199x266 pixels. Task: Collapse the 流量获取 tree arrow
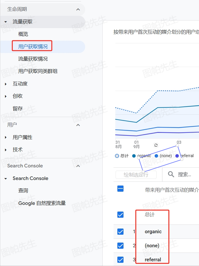[x=6, y=22]
